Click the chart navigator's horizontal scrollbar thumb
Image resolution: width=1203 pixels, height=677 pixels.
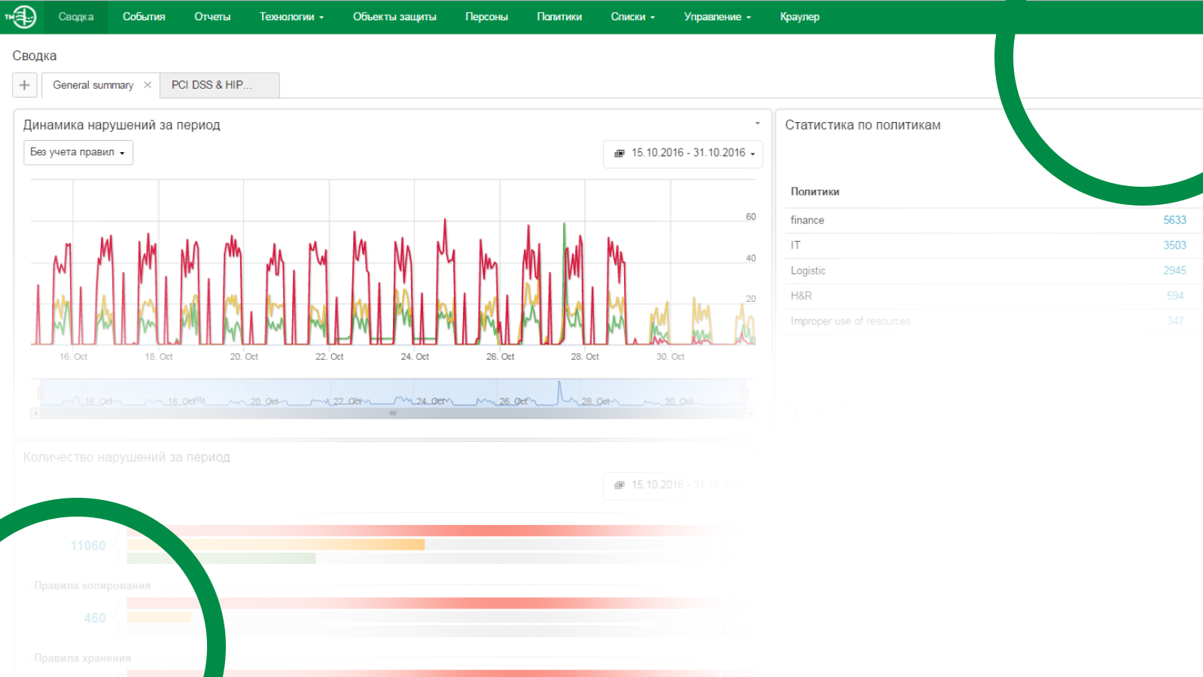pos(392,413)
